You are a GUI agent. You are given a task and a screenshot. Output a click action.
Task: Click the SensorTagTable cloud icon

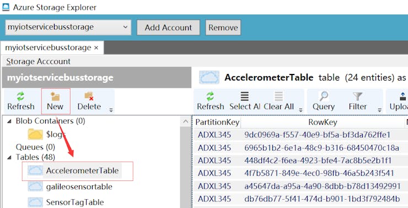(x=35, y=202)
